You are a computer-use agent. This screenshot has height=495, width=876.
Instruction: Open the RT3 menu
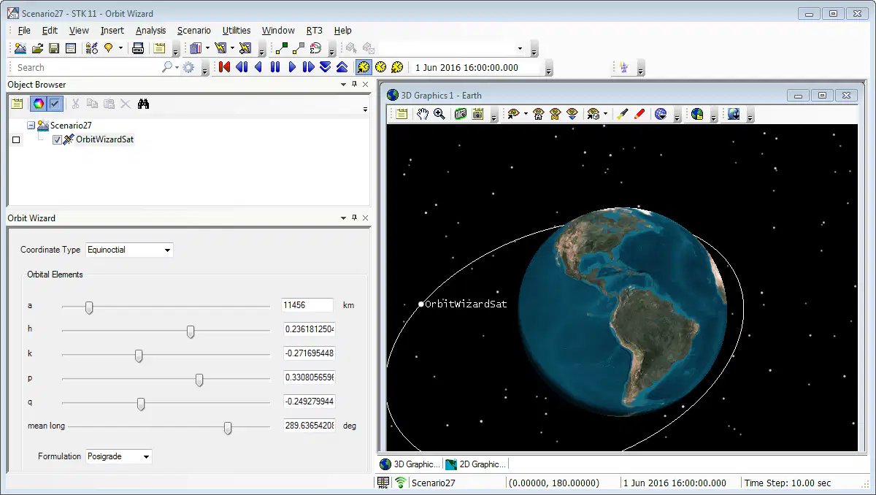(x=315, y=30)
